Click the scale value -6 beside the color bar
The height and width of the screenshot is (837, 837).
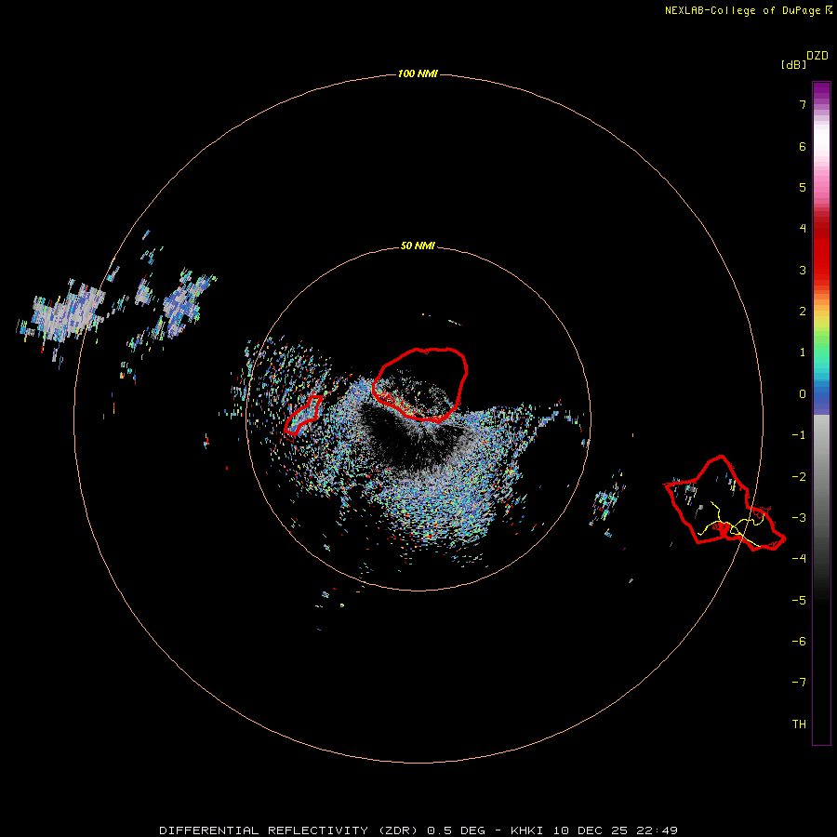(x=799, y=642)
